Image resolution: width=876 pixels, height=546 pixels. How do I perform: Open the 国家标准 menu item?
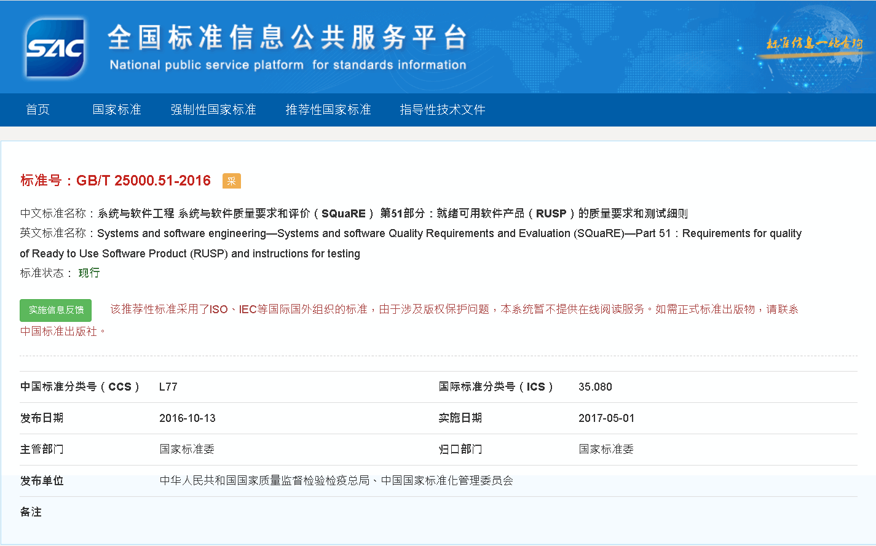click(x=117, y=110)
